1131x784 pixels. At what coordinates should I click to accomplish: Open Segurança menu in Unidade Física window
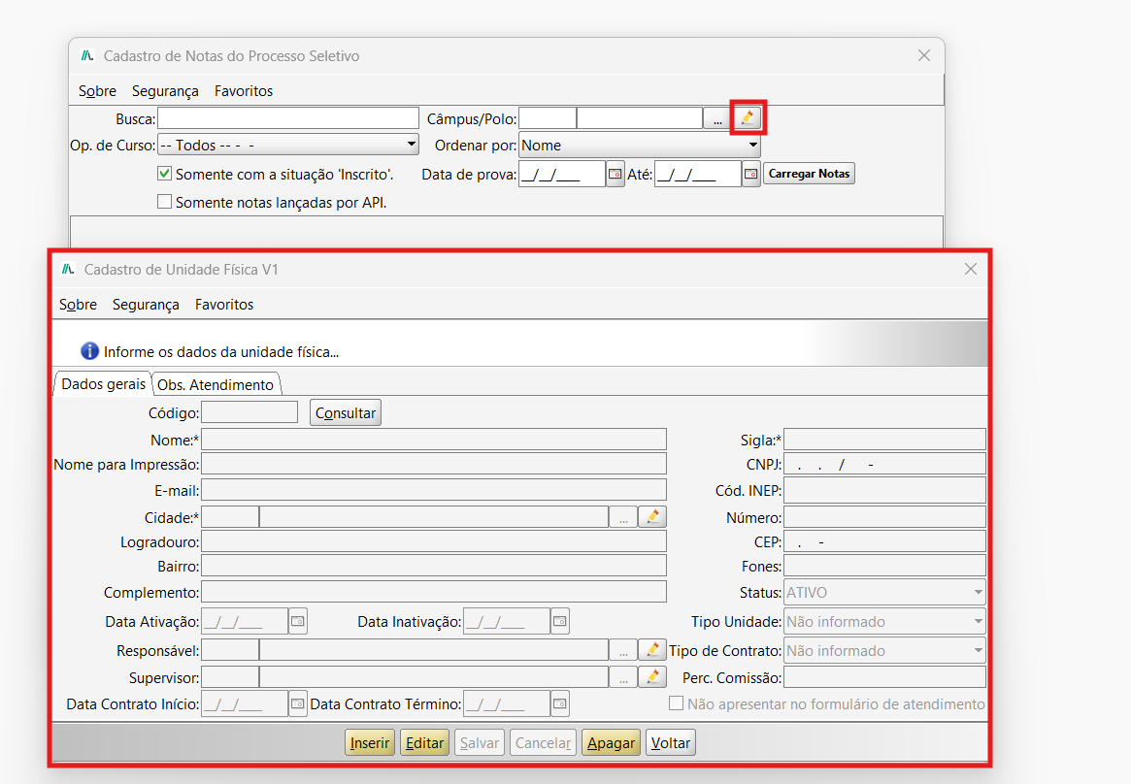coord(146,304)
